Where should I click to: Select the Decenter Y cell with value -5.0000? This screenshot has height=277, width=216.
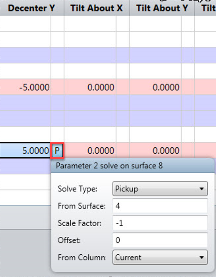pos(25,87)
